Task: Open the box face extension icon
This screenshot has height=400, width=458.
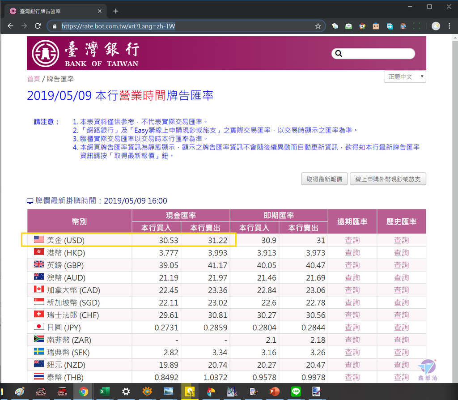Action: click(x=376, y=26)
